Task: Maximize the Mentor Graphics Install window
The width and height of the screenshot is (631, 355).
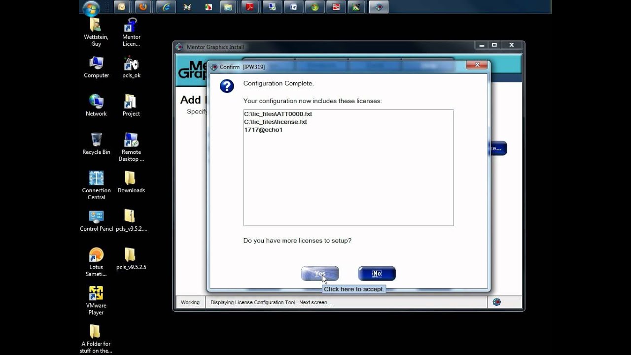Action: pyautogui.click(x=494, y=45)
